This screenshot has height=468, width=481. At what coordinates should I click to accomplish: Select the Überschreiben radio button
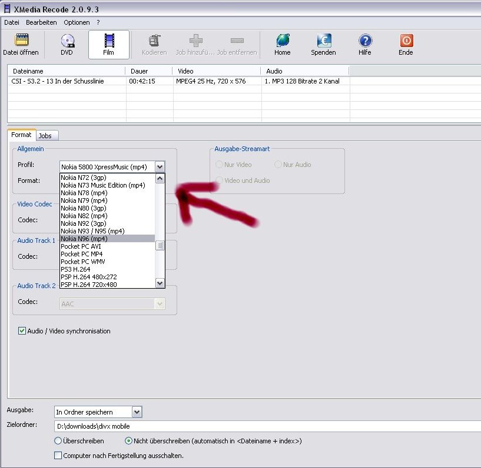point(58,441)
